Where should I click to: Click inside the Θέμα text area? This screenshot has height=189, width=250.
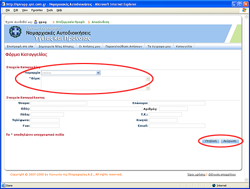pyautogui.click(x=93, y=83)
